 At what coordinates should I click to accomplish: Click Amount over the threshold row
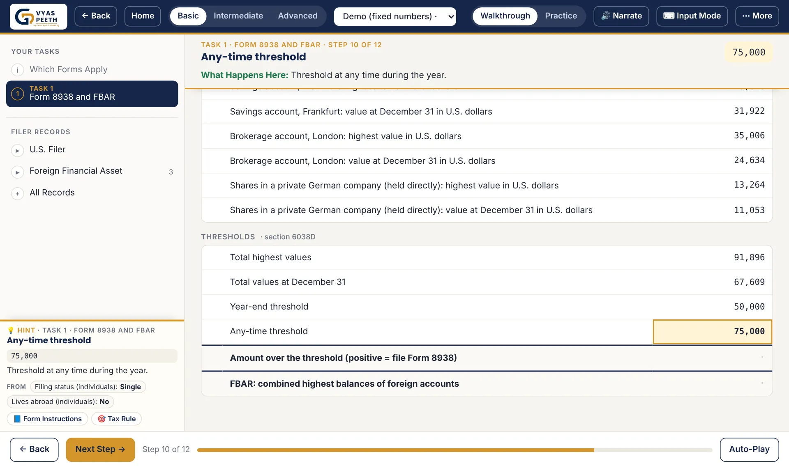tap(487, 358)
